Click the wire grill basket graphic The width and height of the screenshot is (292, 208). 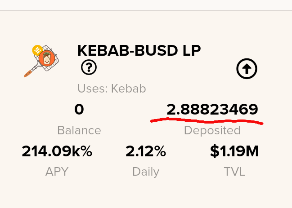pyautogui.click(x=47, y=58)
